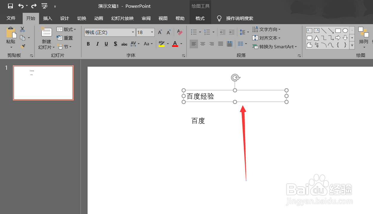
Task: Switch to the 动画 animations tab
Action: coord(99,18)
